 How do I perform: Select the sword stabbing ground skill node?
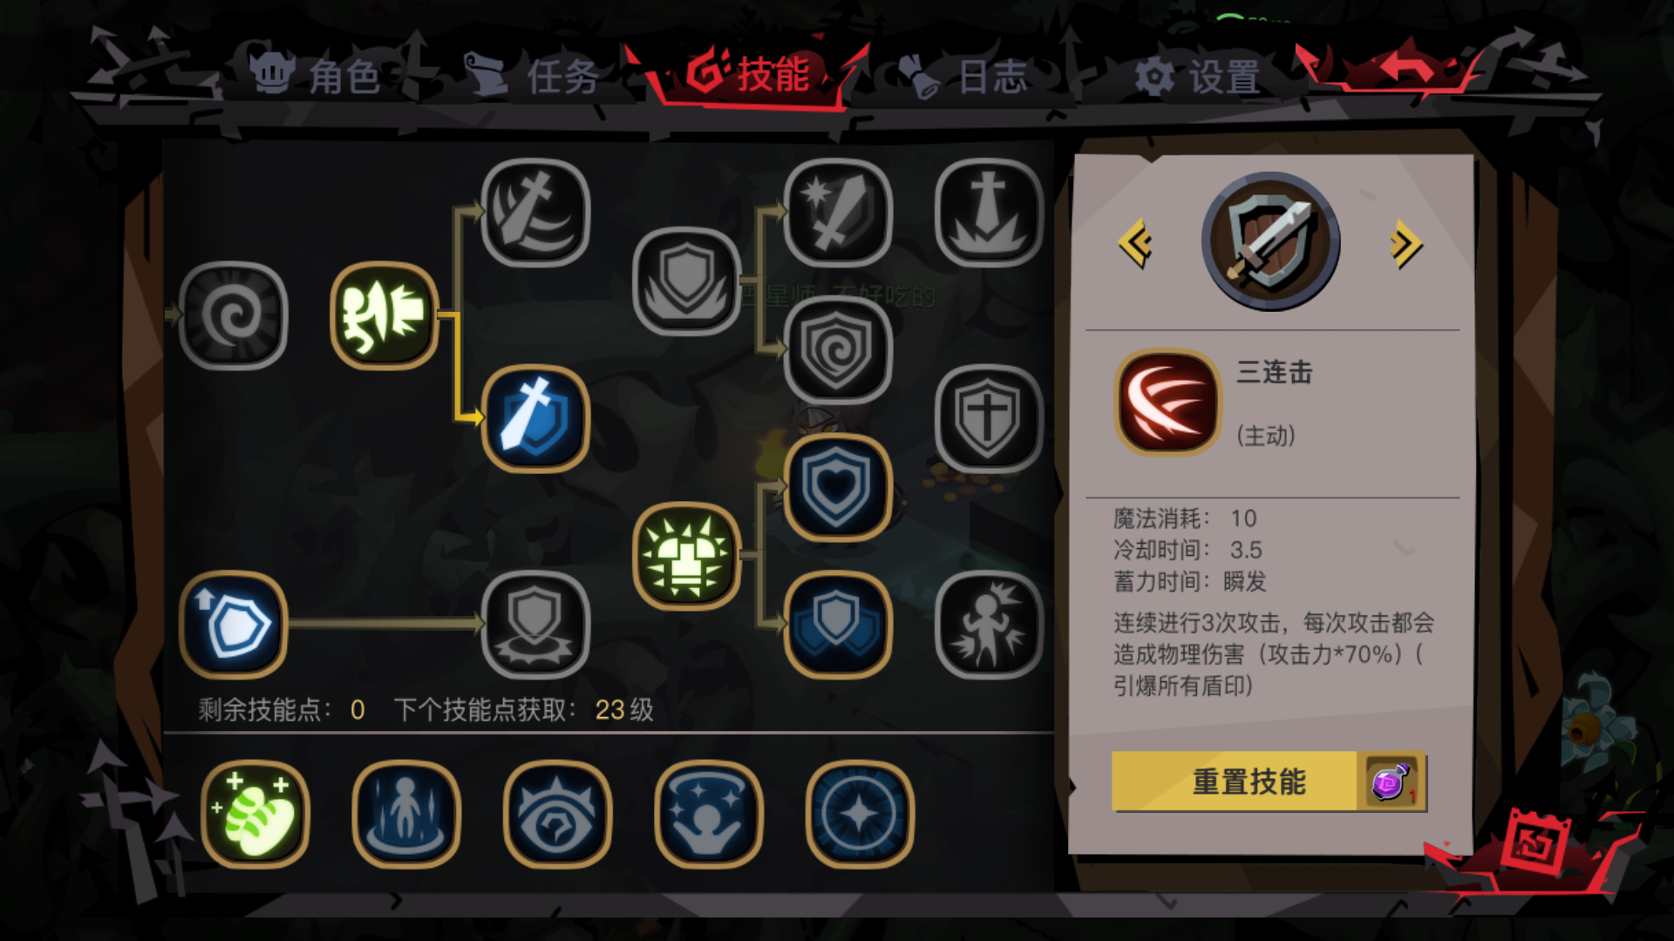pyautogui.click(x=989, y=213)
